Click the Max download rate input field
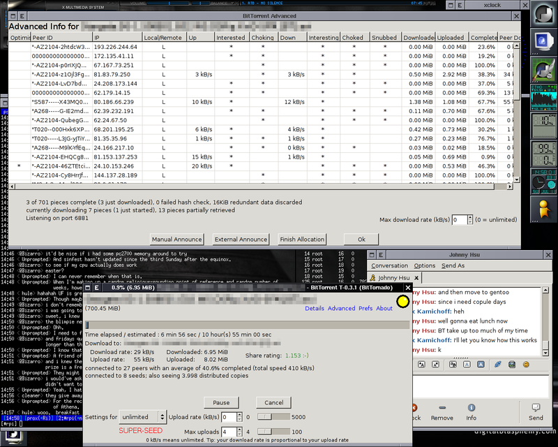 tap(460, 219)
